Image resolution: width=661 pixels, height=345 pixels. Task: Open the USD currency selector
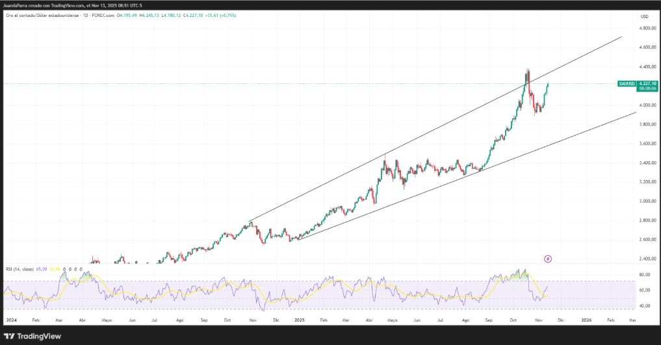tap(644, 16)
